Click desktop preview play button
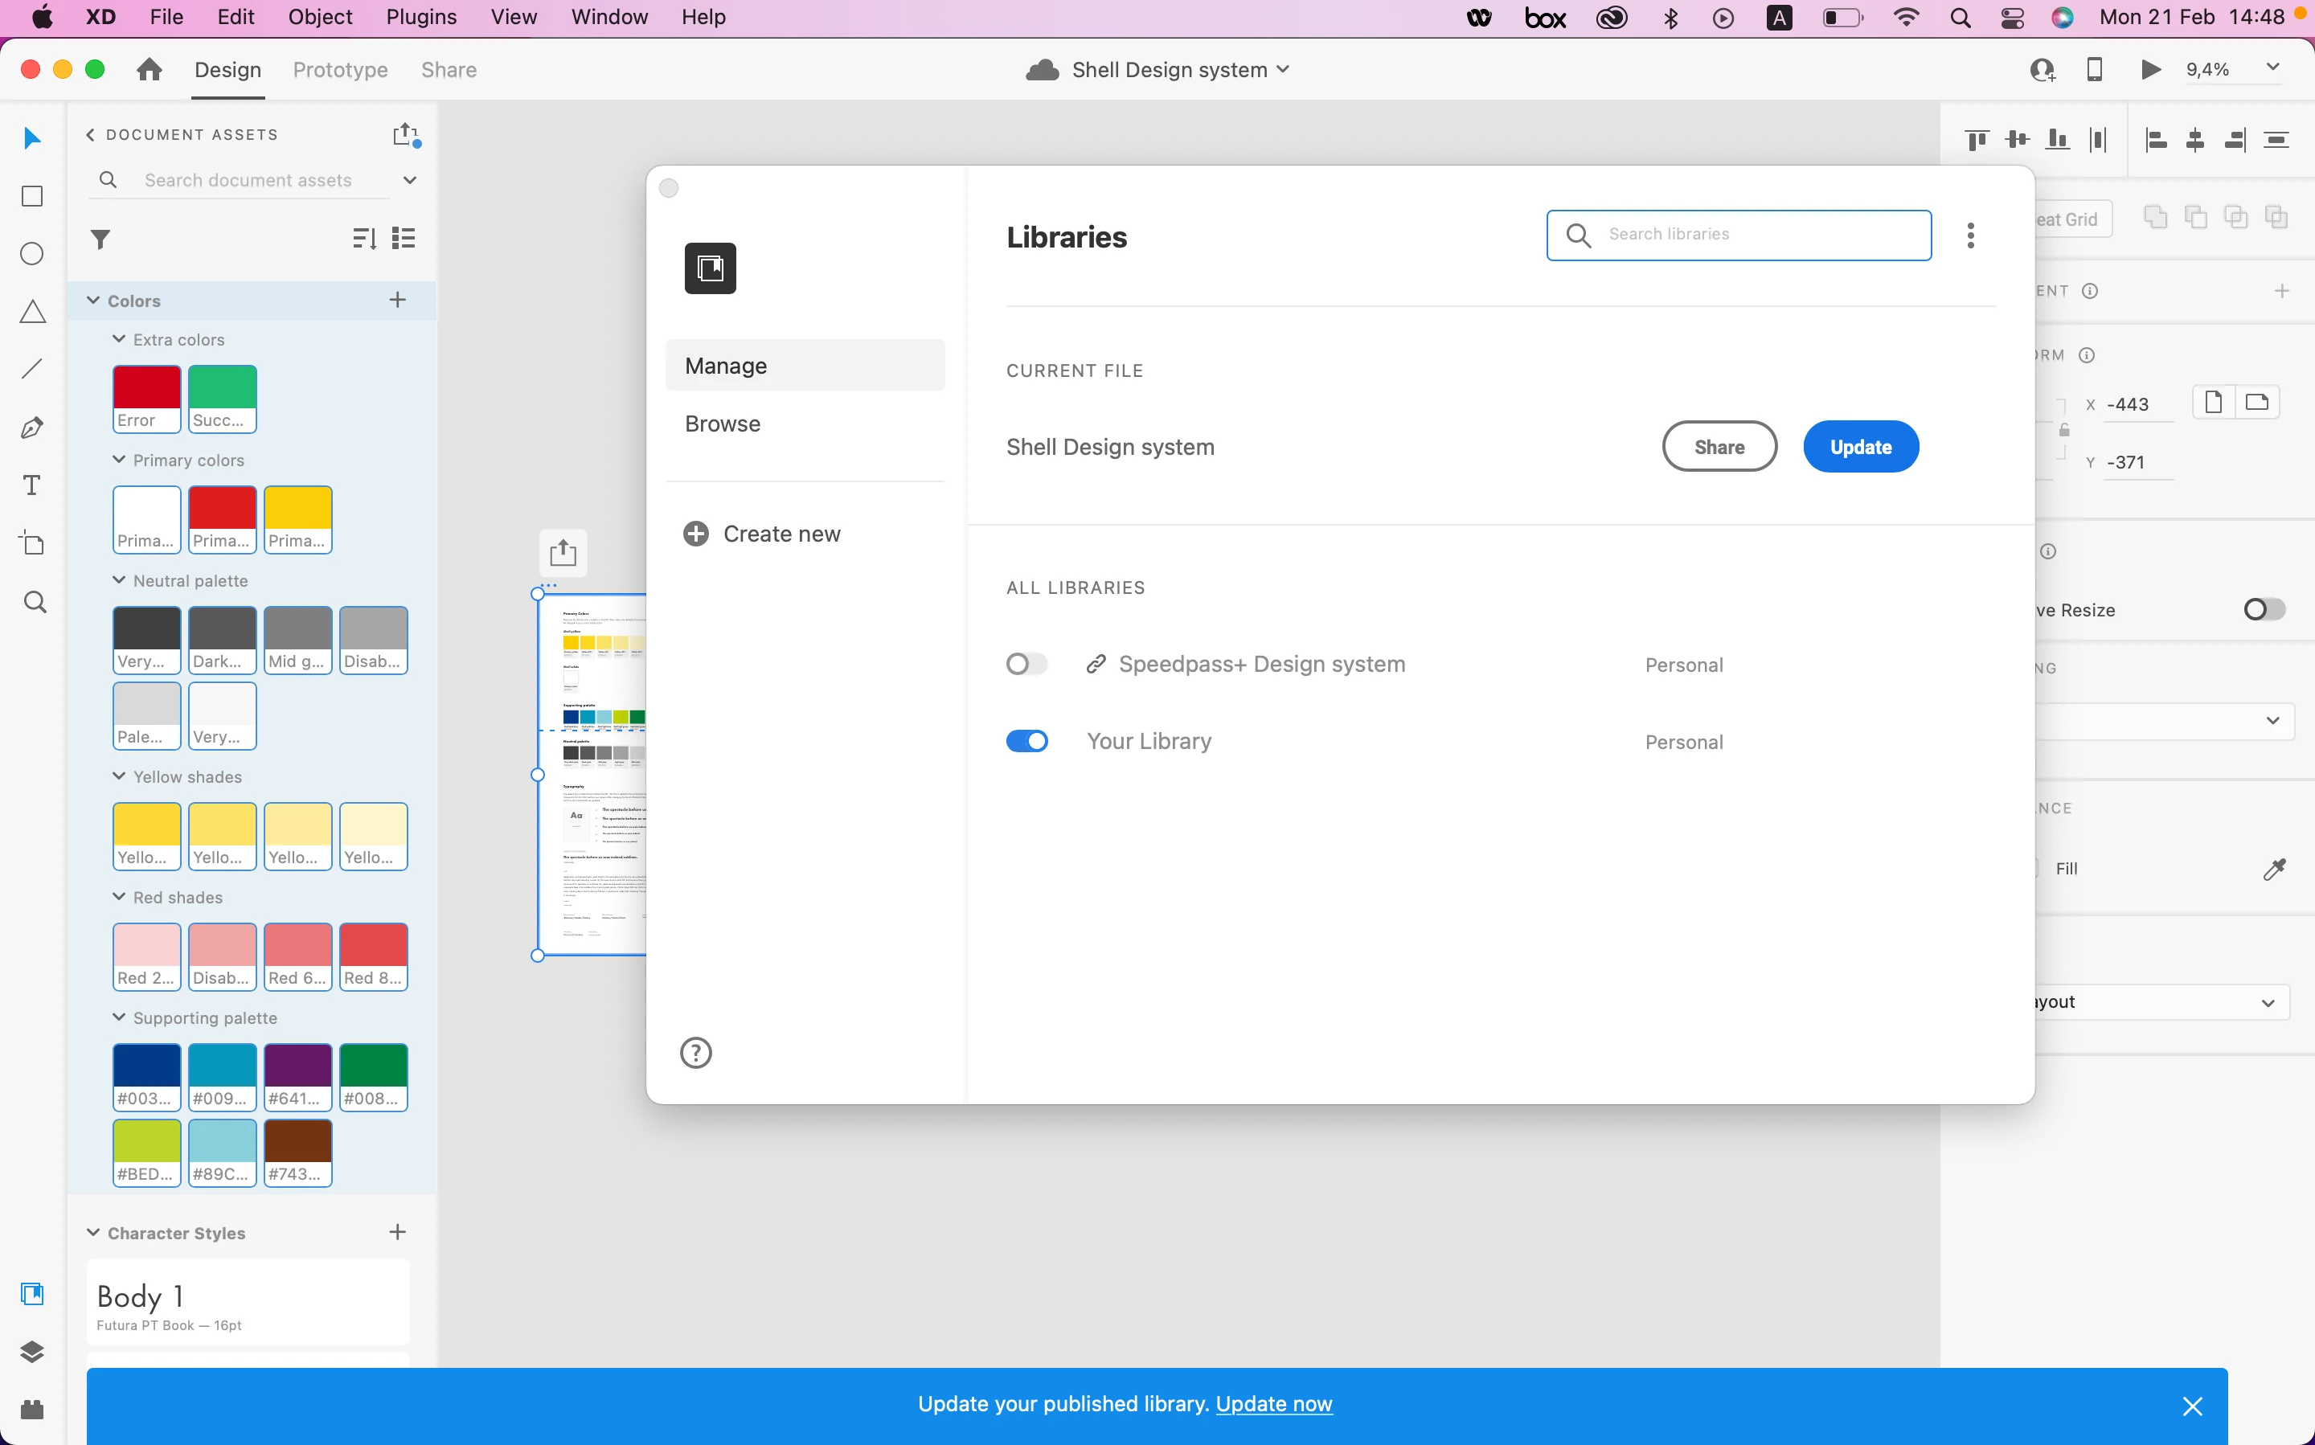The height and width of the screenshot is (1445, 2315). tap(2149, 70)
